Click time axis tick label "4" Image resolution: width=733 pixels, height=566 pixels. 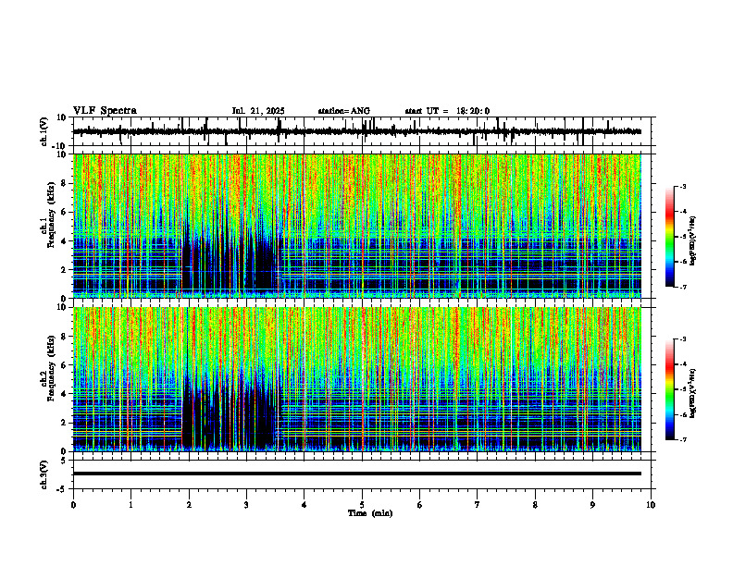(304, 505)
